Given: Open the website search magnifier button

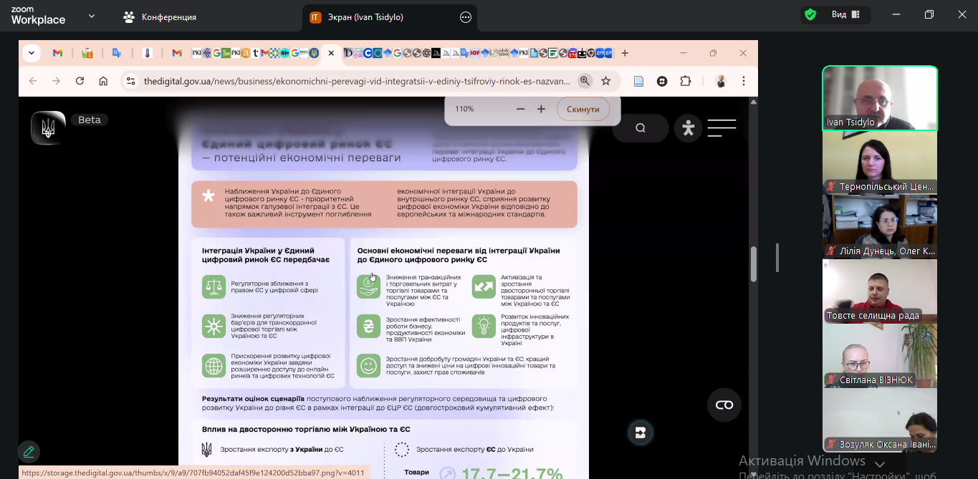Looking at the screenshot, I should [640, 128].
